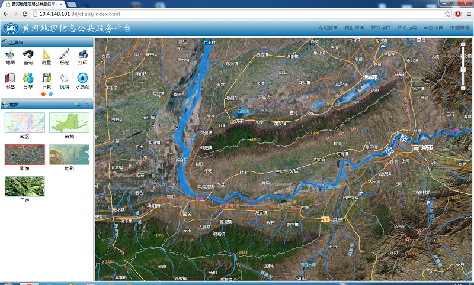The height and width of the screenshot is (285, 474).
Task: Select the orange first toolbox page dot
Action: tap(43, 93)
